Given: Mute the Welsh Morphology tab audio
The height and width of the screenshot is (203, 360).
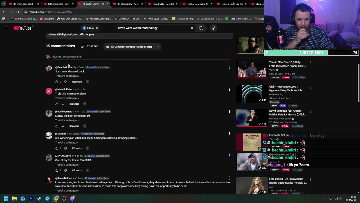Looking at the screenshot, I should tap(103, 4).
